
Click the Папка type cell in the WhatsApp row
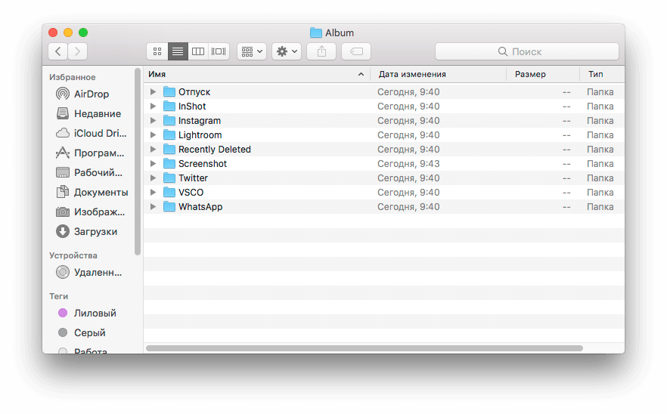click(x=600, y=207)
